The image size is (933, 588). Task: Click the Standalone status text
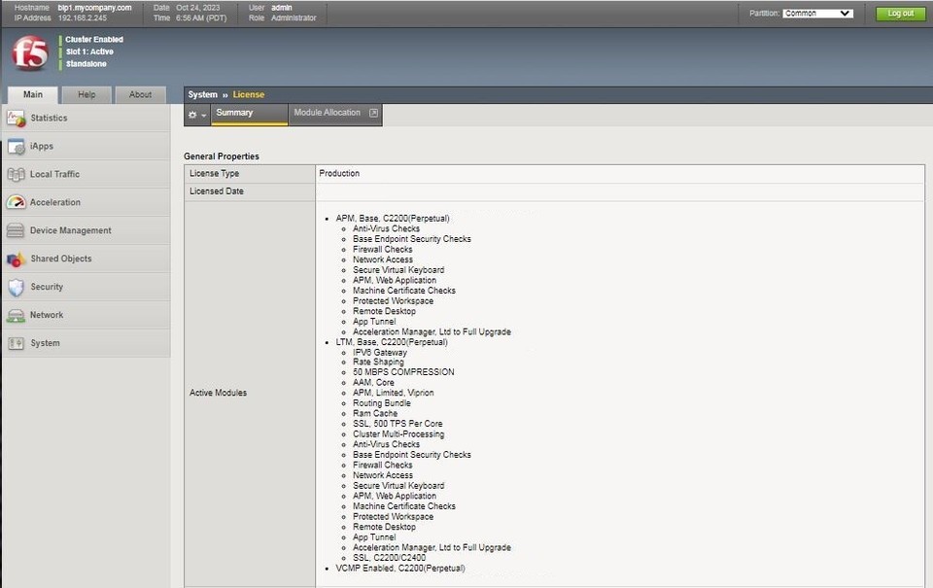[86, 64]
